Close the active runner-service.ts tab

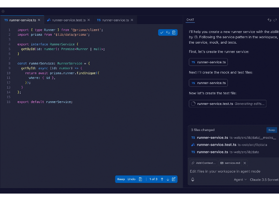point(39,20)
